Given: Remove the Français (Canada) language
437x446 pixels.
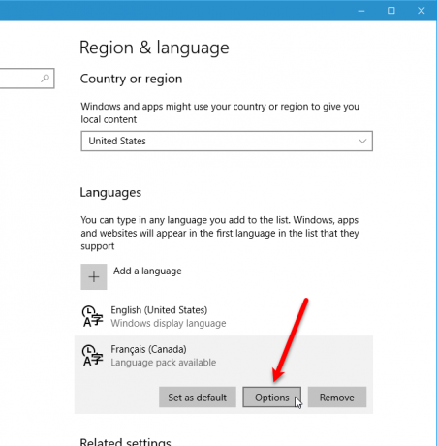Looking at the screenshot, I should pos(337,398).
